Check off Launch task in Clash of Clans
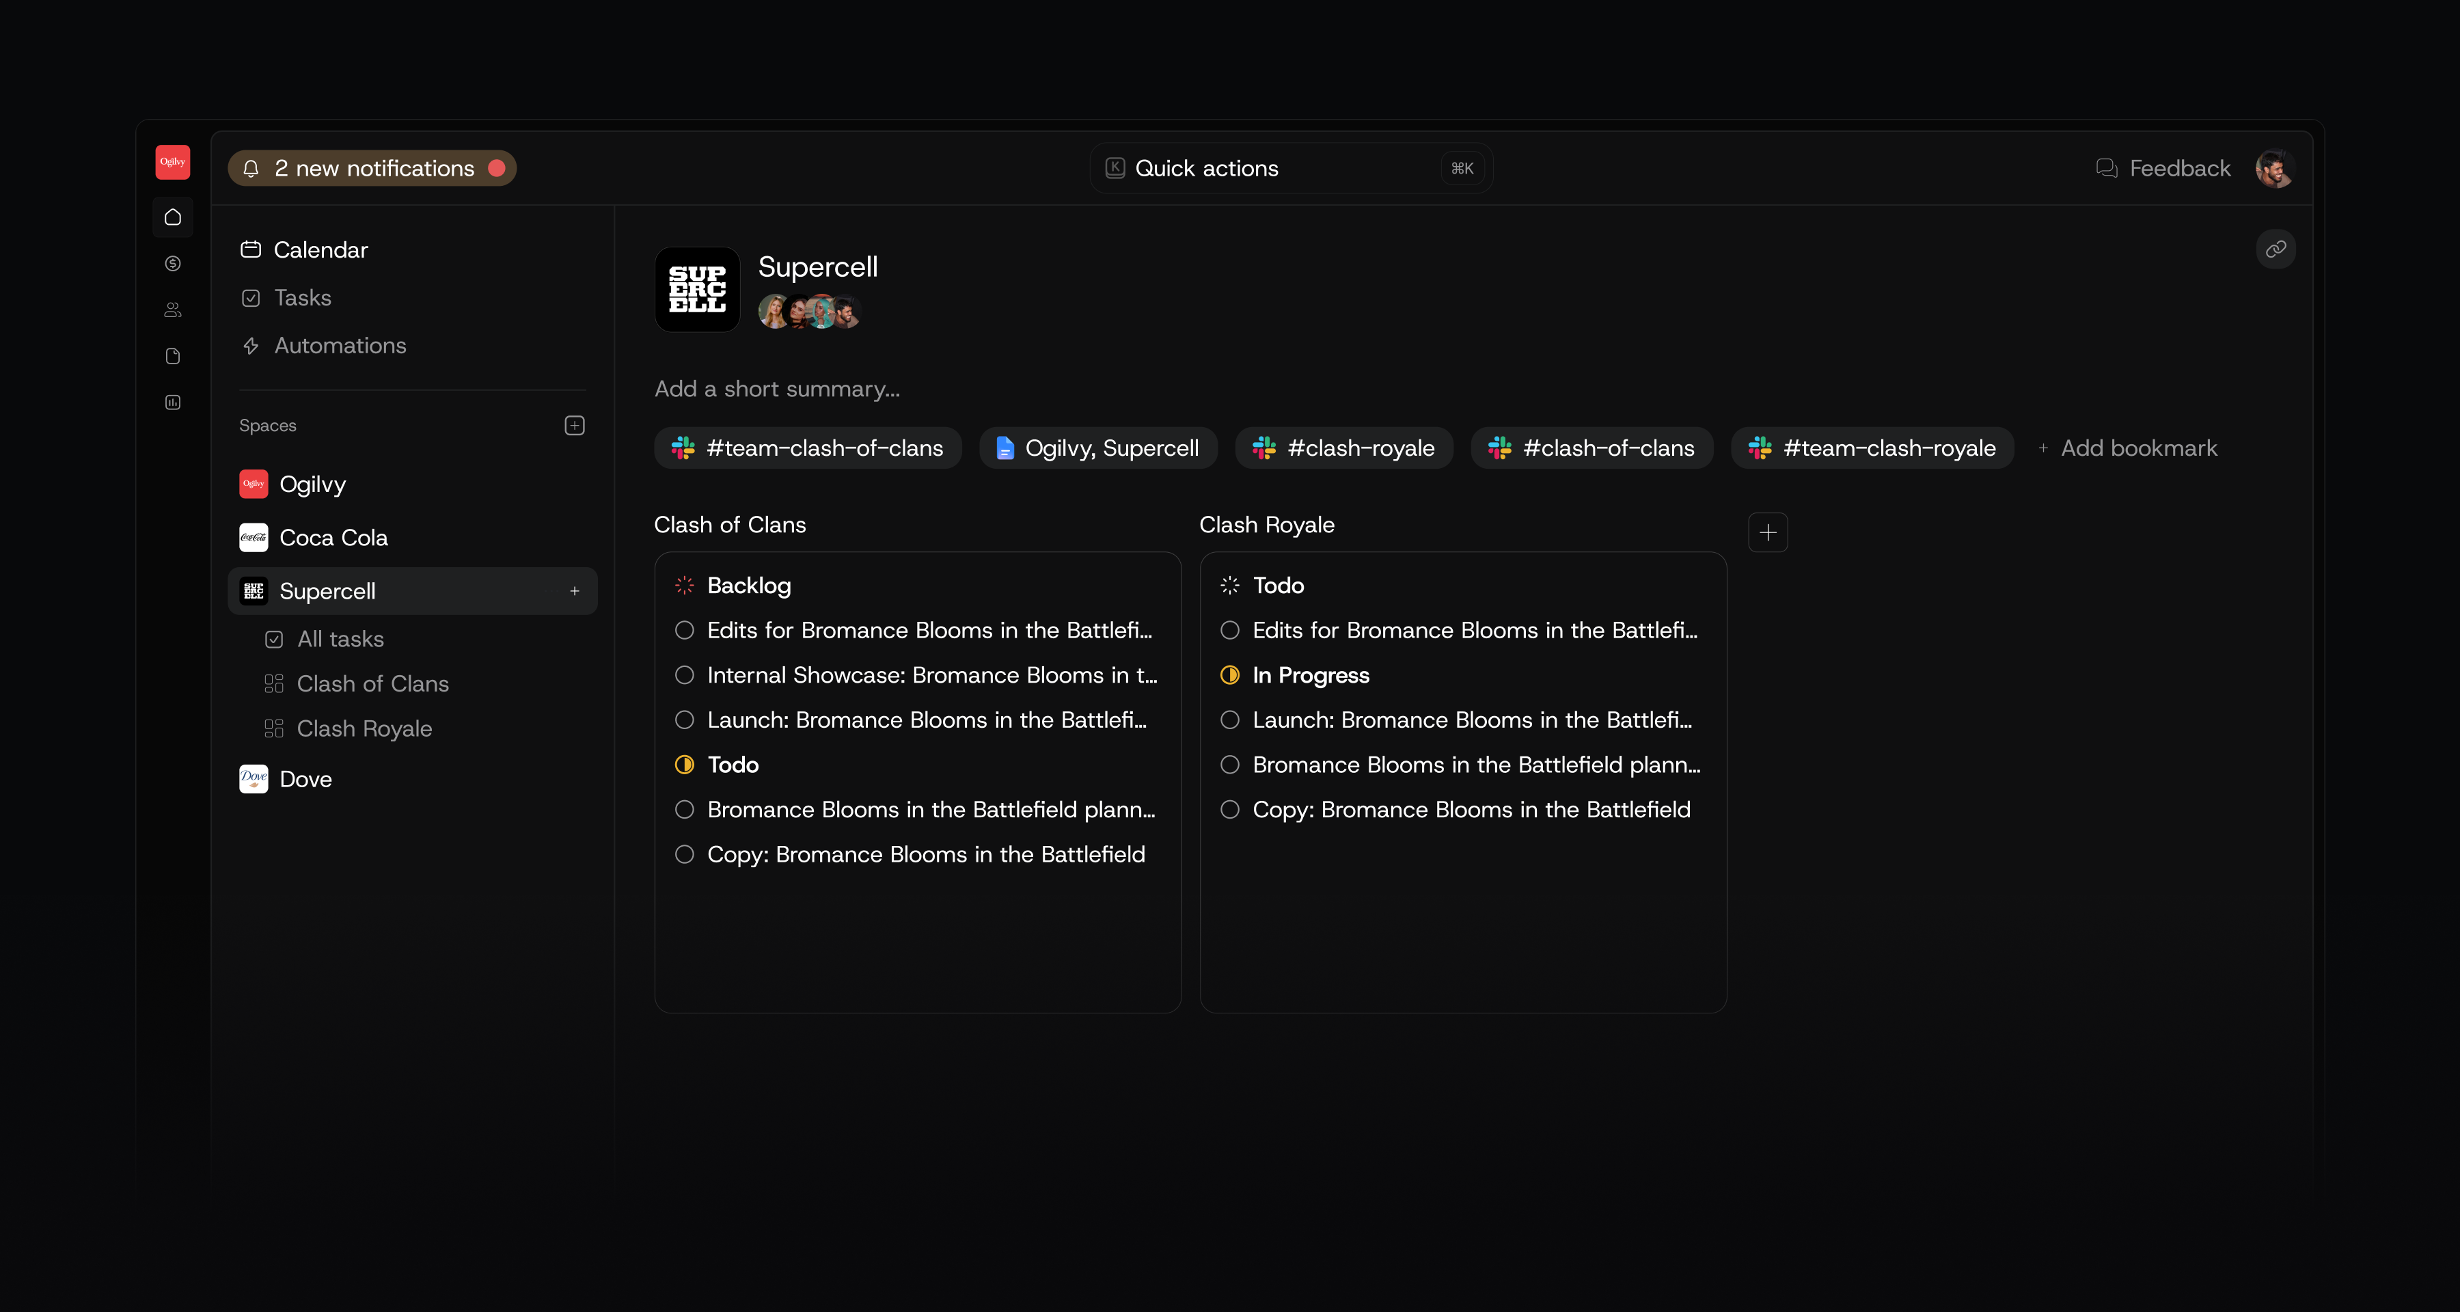2460x1312 pixels. coord(685,720)
